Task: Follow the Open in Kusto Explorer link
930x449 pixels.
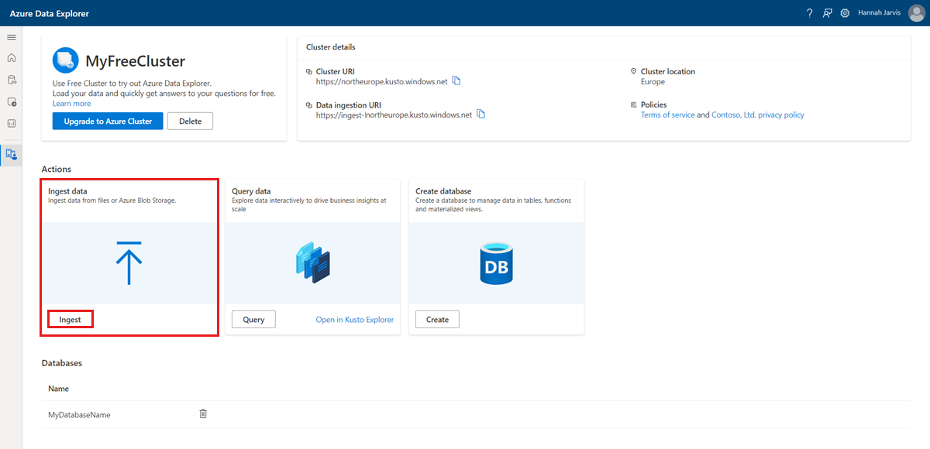Action: coord(354,320)
